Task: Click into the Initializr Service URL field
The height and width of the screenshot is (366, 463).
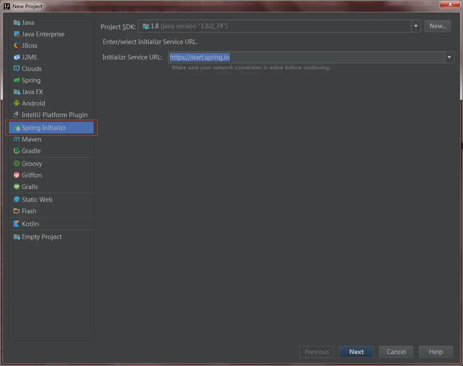Action: 306,57
